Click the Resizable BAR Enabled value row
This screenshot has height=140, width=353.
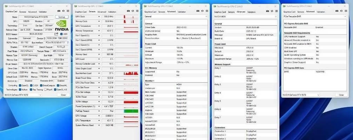[x=315, y=27]
